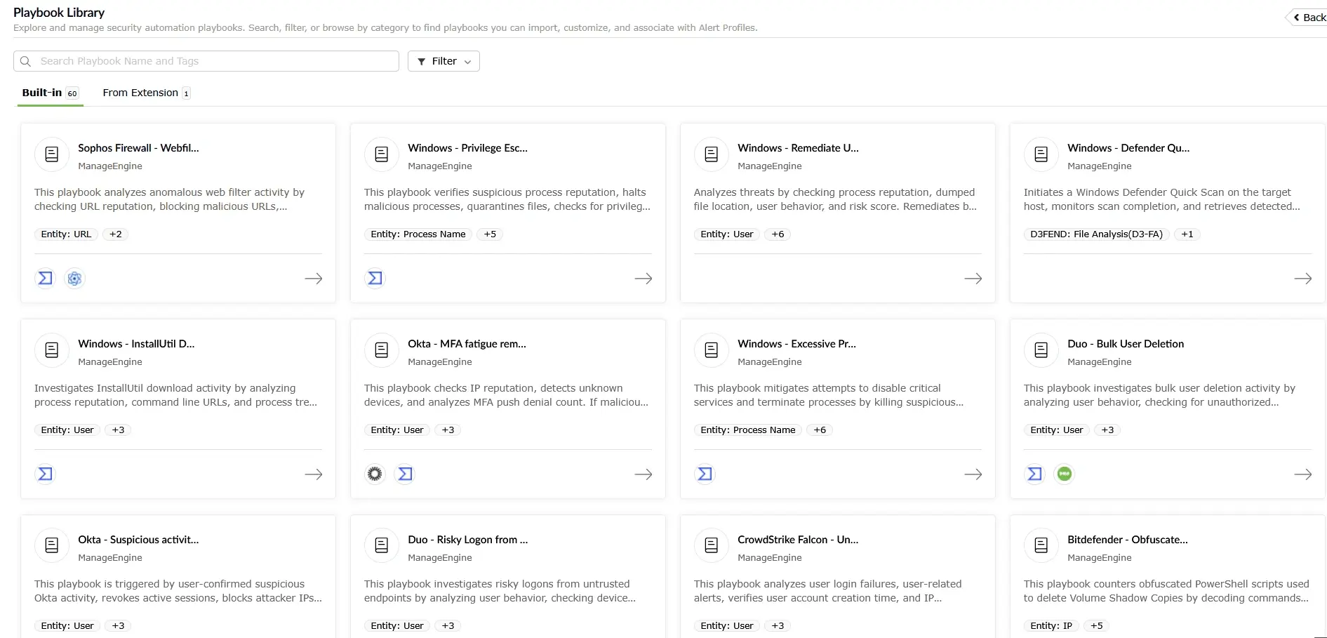Viewport: 1327px width, 638px height.
Task: Click the Duo - Bulk User Deletion document icon
Action: coord(1041,350)
